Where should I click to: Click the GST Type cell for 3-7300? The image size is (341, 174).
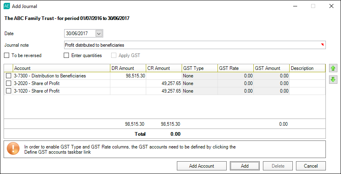pyautogui.click(x=199, y=76)
